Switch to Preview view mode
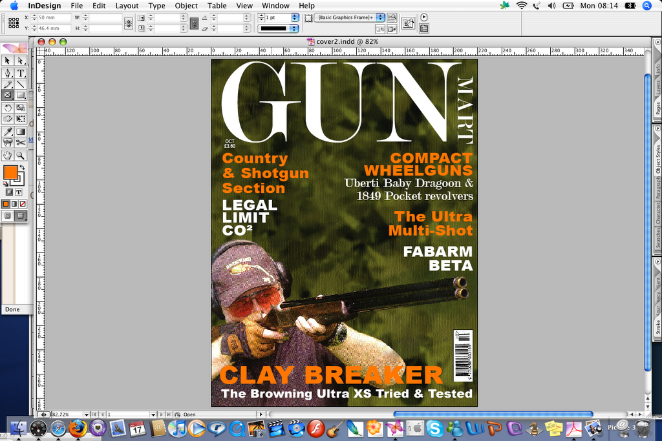The height and width of the screenshot is (441, 662). pos(20,216)
